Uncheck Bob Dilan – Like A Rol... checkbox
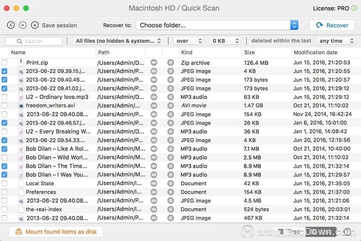Image resolution: width=361 pixels, height=241 pixels. click(4, 149)
